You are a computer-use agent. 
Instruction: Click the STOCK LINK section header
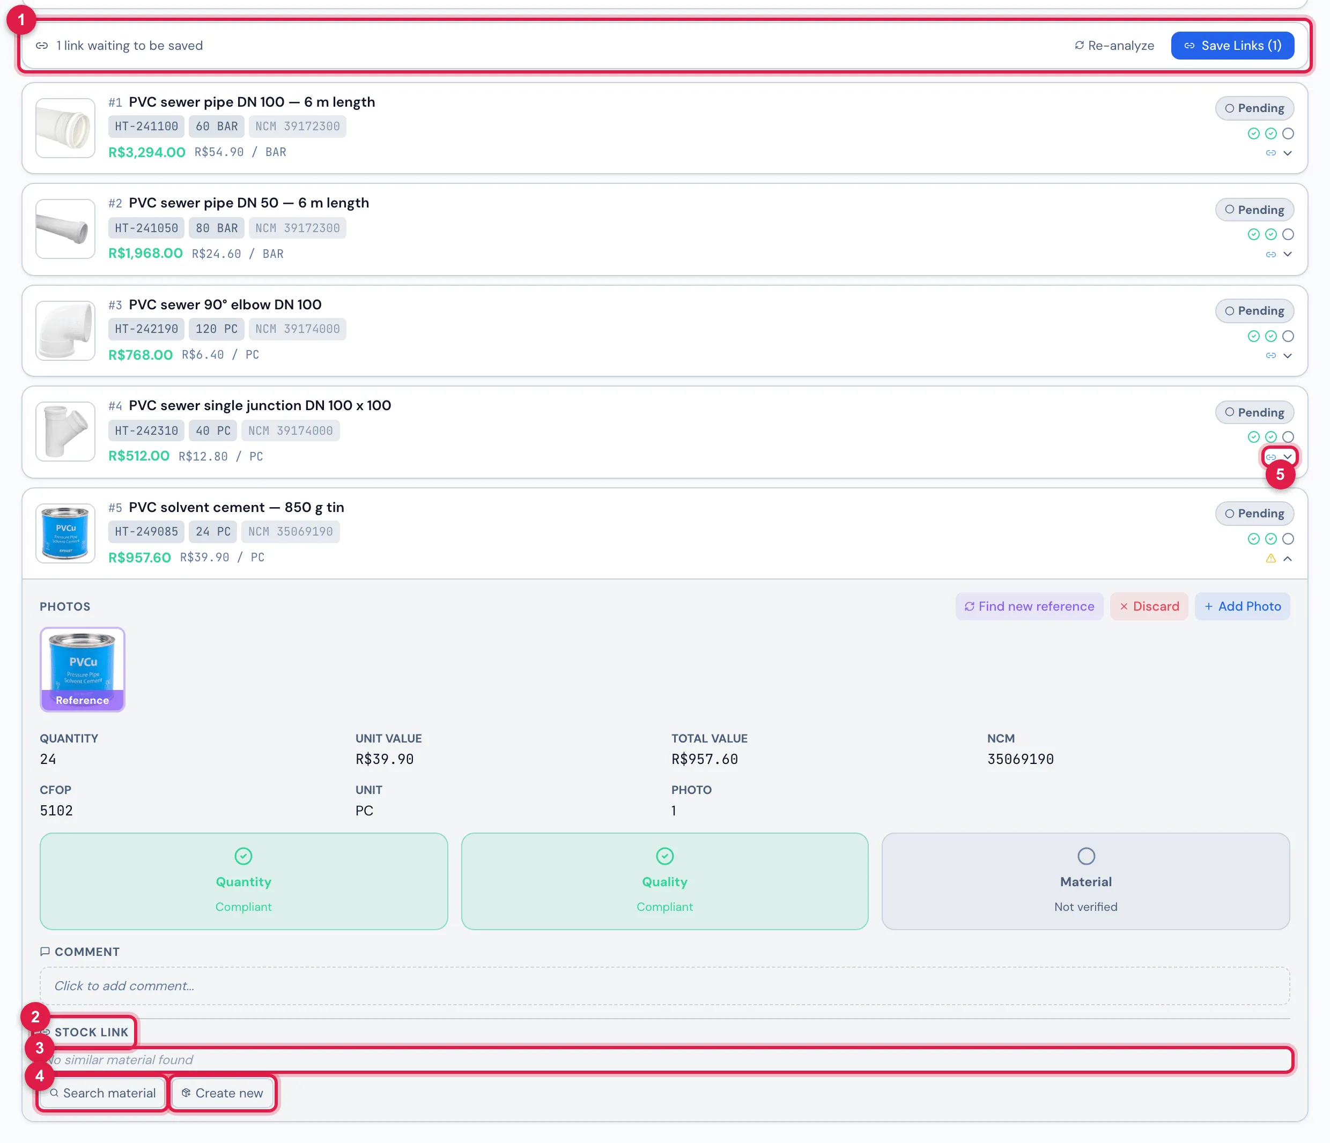point(84,1032)
